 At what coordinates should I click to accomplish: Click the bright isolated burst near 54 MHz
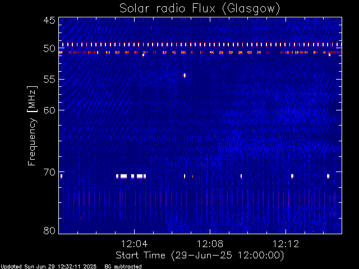(185, 75)
